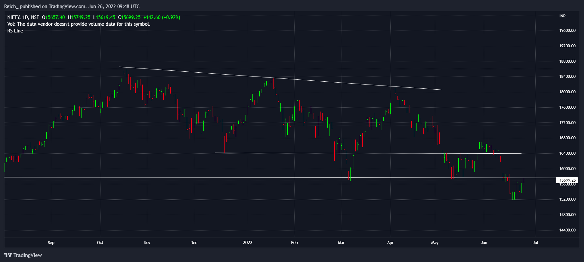This screenshot has height=262, width=584.
Task: Click the TradingView.com text in header
Action: point(67,6)
